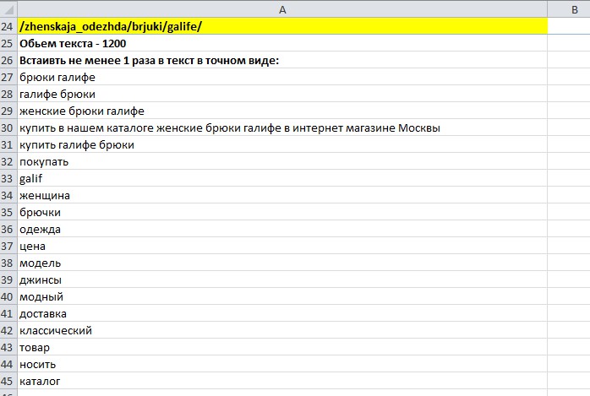Viewport: 590px width, 396px height.
Task: Select yellow cell with /zhenskaja_odezhda/brjuki/galife/ path
Action: point(282,26)
